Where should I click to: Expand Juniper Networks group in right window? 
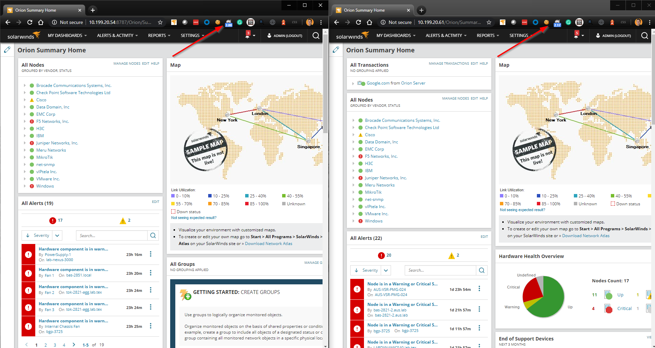[x=353, y=178]
